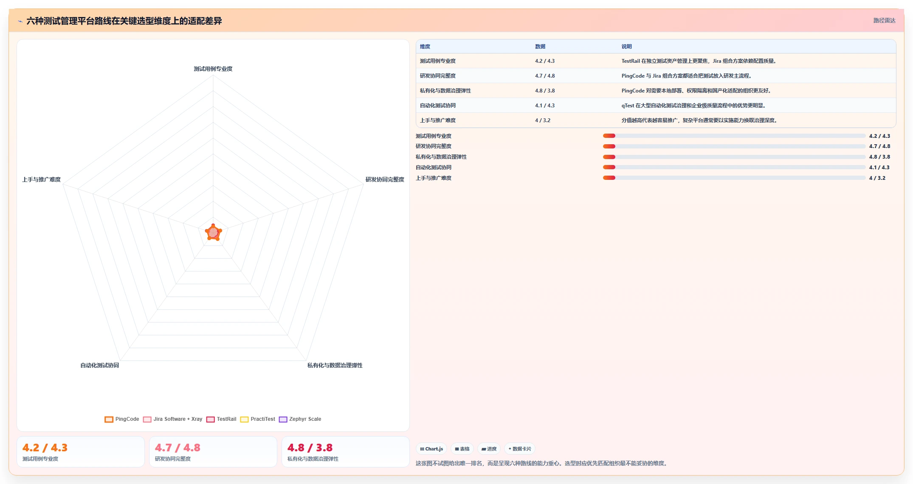Click the progress bar for 研发协同完整度
The height and width of the screenshot is (484, 913).
(x=734, y=146)
